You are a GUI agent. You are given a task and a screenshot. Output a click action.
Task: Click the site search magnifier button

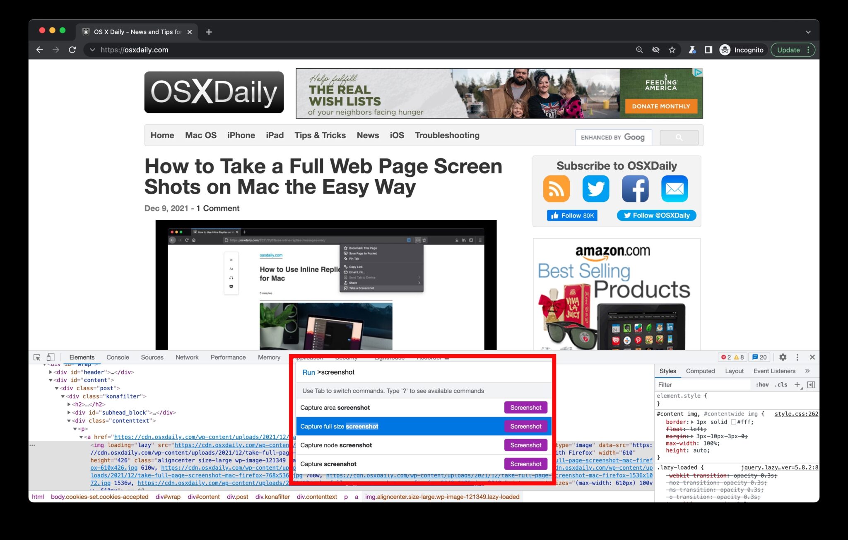[679, 137]
